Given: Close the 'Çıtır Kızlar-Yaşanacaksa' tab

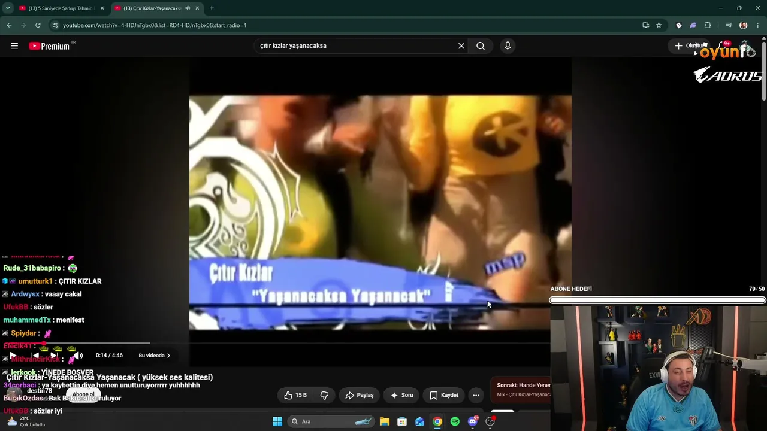Looking at the screenshot, I should (197, 8).
